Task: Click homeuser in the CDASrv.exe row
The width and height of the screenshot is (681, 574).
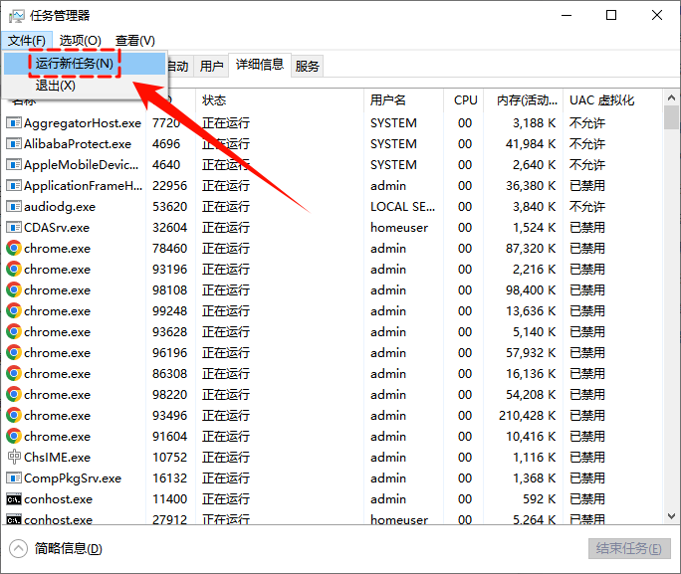Action: coord(399,228)
